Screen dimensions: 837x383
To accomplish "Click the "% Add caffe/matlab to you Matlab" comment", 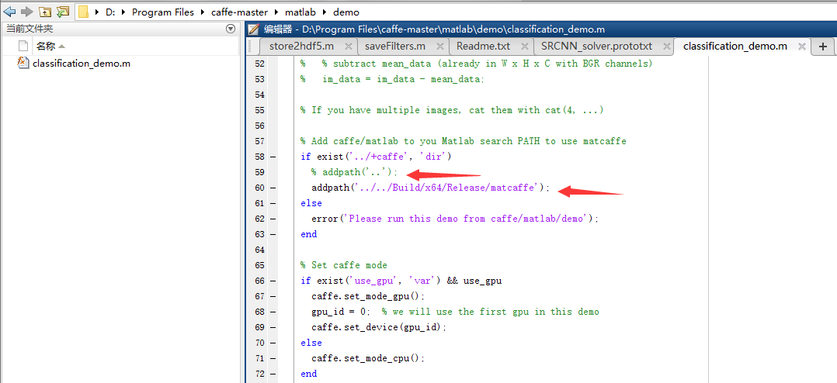I will (x=463, y=141).
